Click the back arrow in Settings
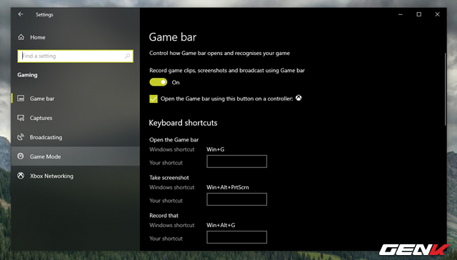 click(21, 14)
